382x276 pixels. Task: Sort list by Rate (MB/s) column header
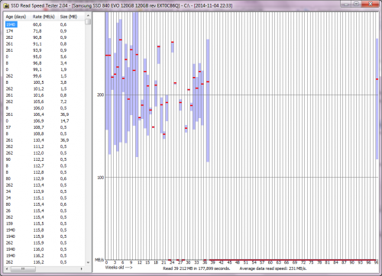[x=44, y=17]
